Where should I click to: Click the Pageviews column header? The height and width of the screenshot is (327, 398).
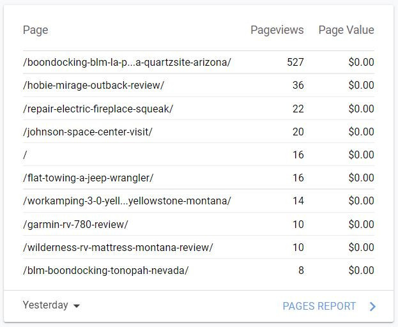(277, 30)
